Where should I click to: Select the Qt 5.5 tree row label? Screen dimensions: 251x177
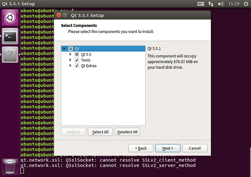86,54
